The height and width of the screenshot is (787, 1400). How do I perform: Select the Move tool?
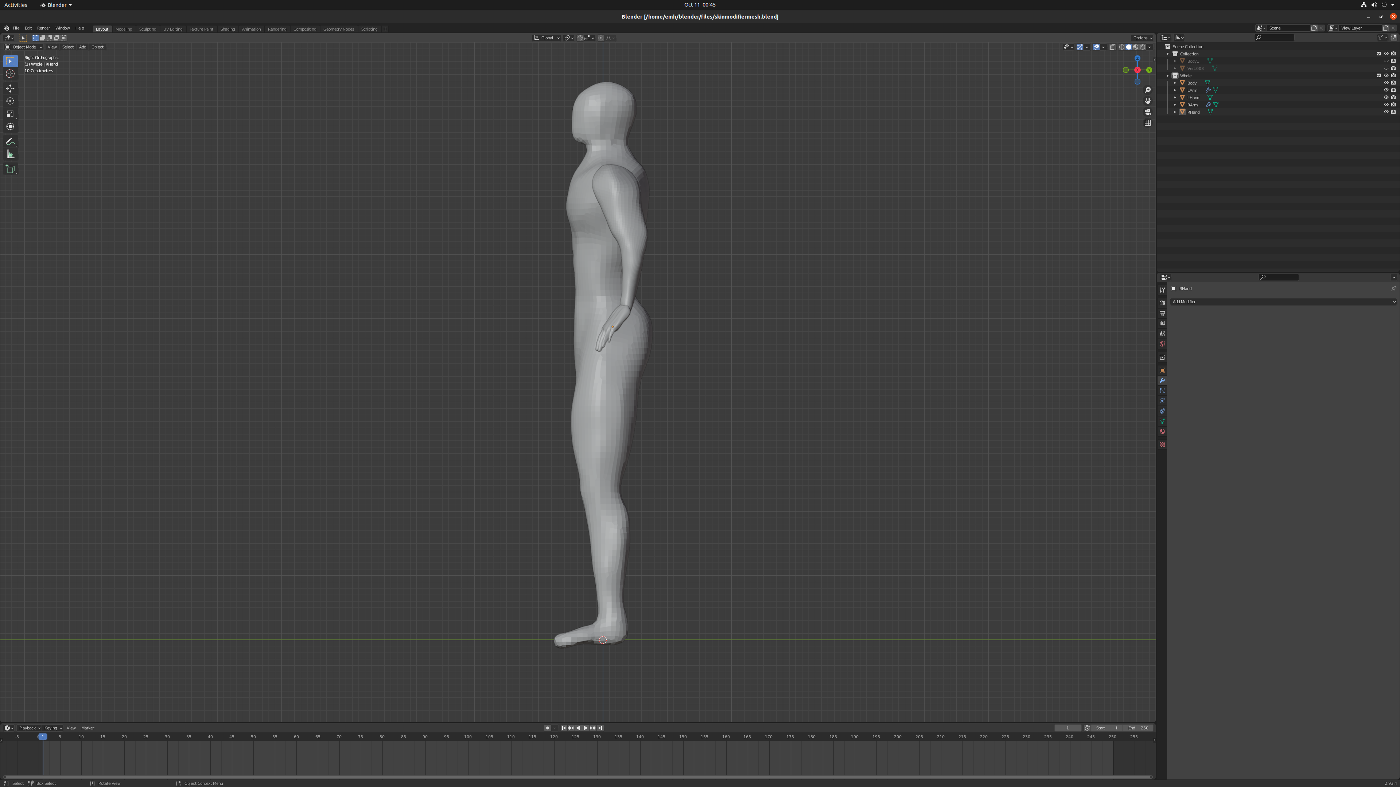pos(10,88)
